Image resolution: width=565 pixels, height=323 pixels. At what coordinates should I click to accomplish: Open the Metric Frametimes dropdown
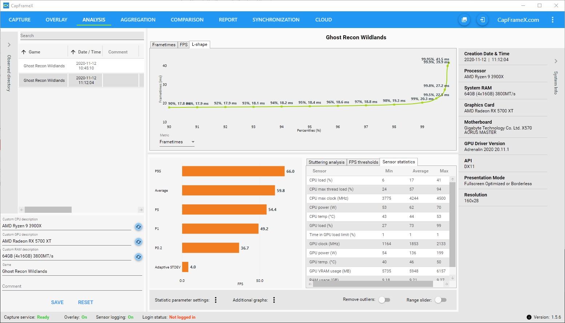(177, 142)
